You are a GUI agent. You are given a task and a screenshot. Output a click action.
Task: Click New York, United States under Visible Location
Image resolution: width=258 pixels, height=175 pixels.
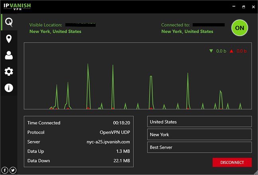pyautogui.click(x=55, y=31)
